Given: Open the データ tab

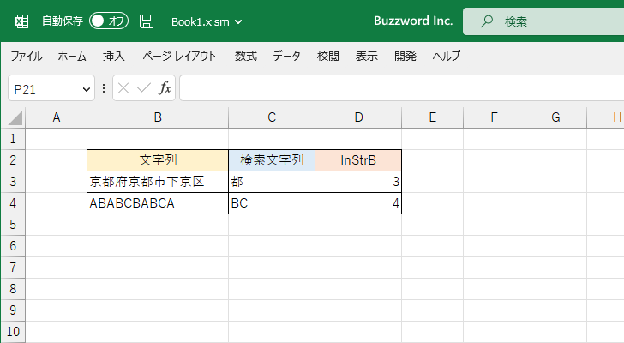Looking at the screenshot, I should pyautogui.click(x=286, y=56).
